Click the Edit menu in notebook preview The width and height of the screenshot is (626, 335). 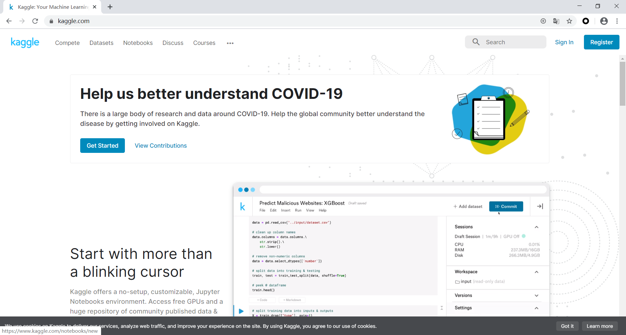[273, 210]
